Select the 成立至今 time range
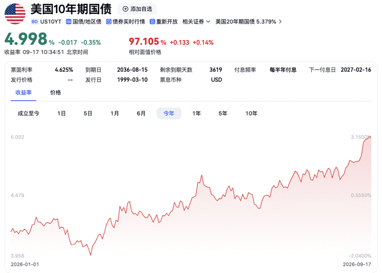382x273 pixels. [28, 113]
